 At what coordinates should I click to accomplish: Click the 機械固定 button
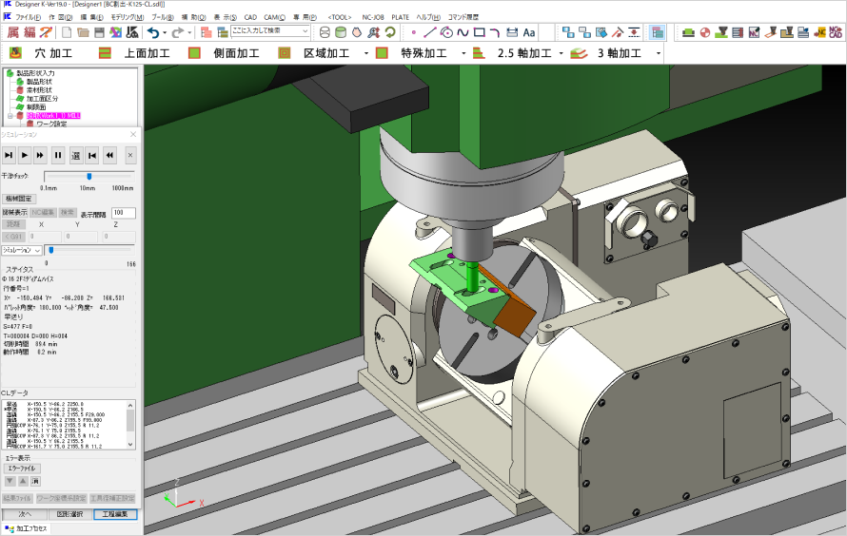click(20, 199)
